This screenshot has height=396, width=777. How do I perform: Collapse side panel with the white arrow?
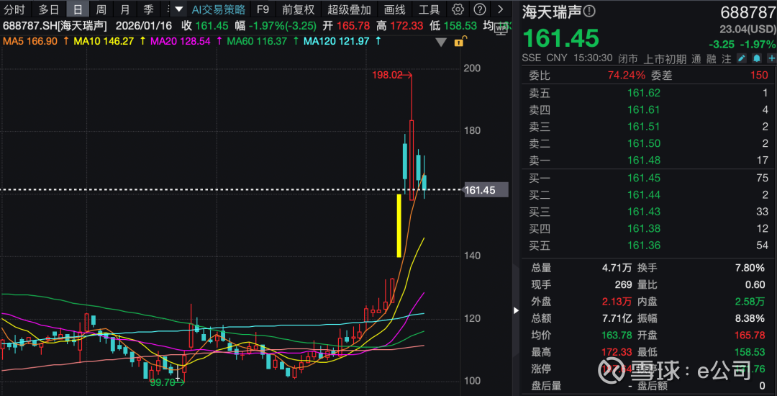[x=516, y=310]
